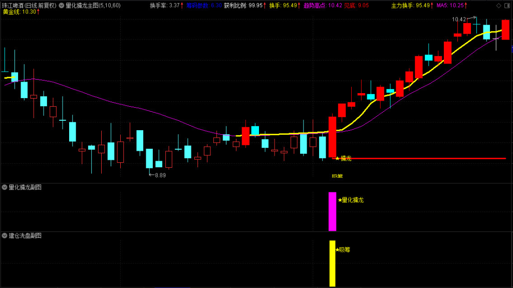Toggle the side panel layout icon
This screenshot has width=513, height=288.
click(507, 6)
